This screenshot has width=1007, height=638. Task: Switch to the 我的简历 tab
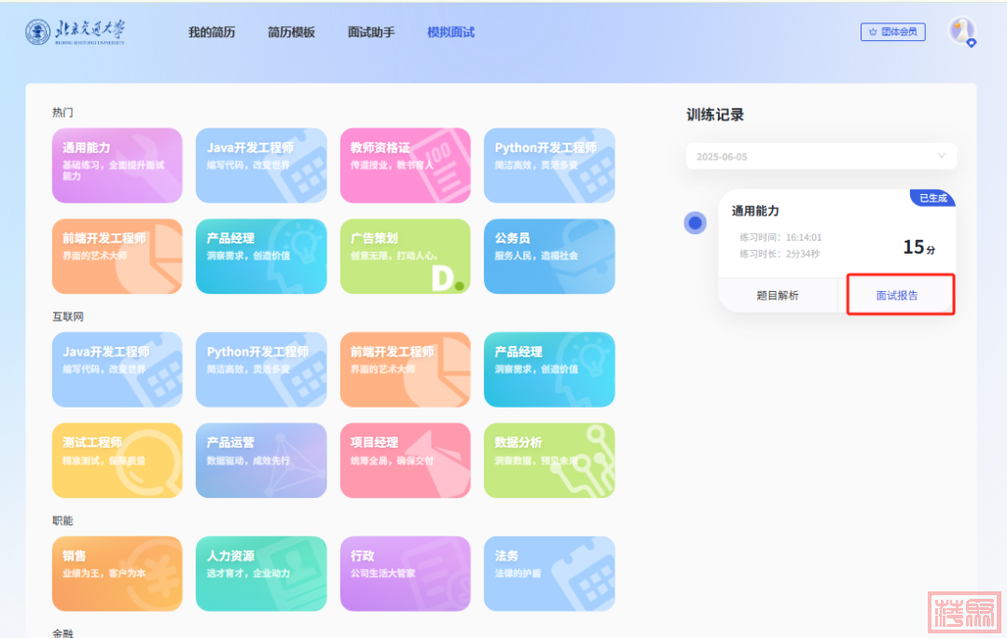click(x=212, y=33)
